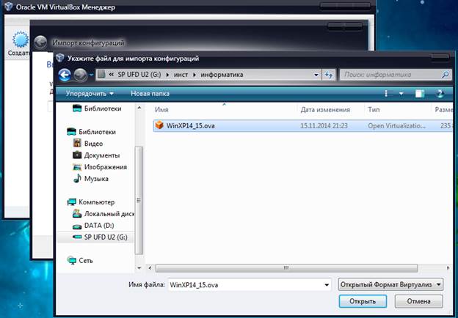Viewport: 458px width, 318px height.
Task: Click the magnifier icon in the search box
Action: click(446, 75)
